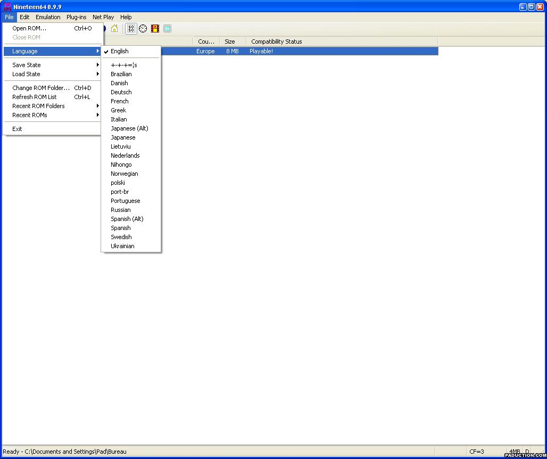Screen dimensions: 547x459
Task: Expand the Recent ROMs submenu
Action: click(x=52, y=115)
